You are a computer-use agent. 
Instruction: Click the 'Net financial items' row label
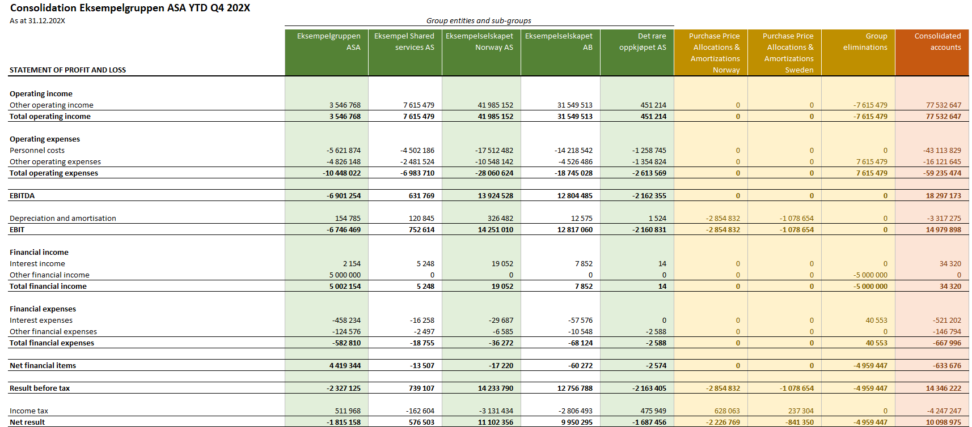click(x=43, y=366)
